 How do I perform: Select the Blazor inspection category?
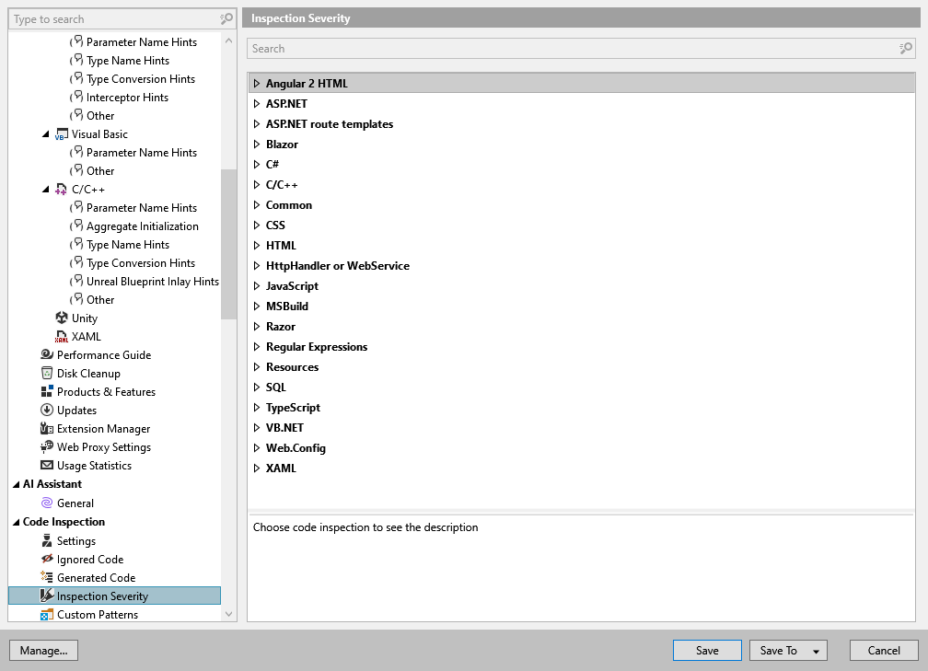(x=282, y=145)
